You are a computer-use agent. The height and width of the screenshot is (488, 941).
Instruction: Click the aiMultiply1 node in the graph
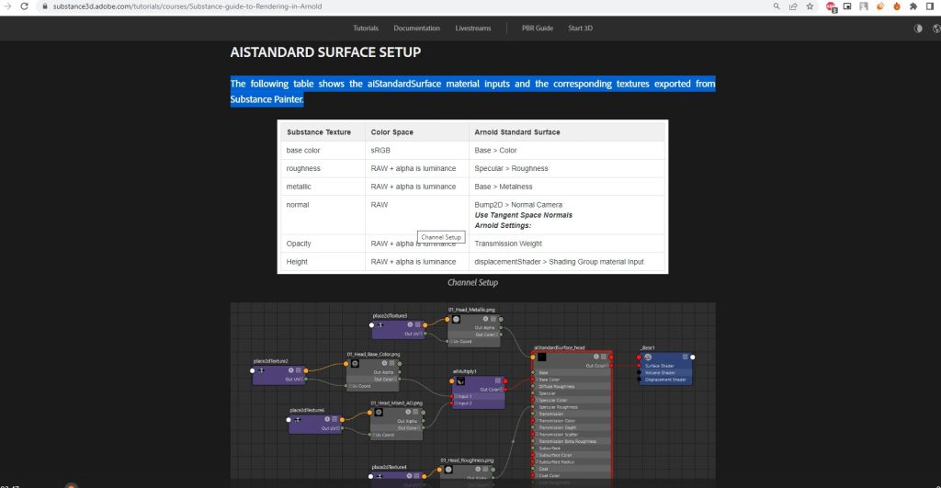pyautogui.click(x=478, y=392)
